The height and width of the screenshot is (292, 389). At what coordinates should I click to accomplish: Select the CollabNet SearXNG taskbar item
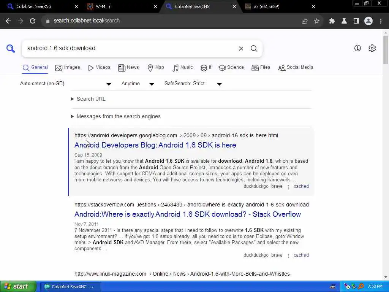pyautogui.click(x=70, y=287)
